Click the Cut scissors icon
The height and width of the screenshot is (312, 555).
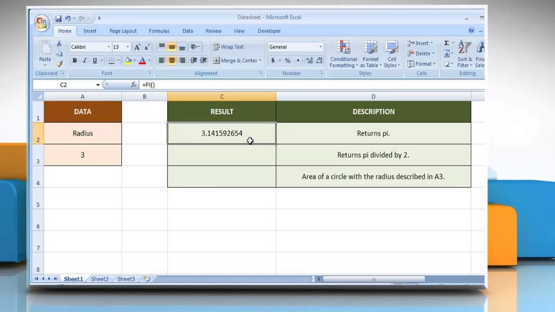(59, 44)
